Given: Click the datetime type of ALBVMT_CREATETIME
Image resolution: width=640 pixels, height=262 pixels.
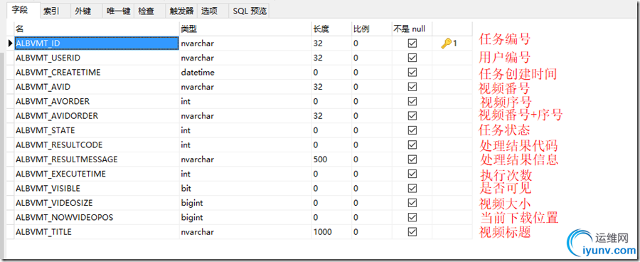Looking at the screenshot, I should click(198, 73).
